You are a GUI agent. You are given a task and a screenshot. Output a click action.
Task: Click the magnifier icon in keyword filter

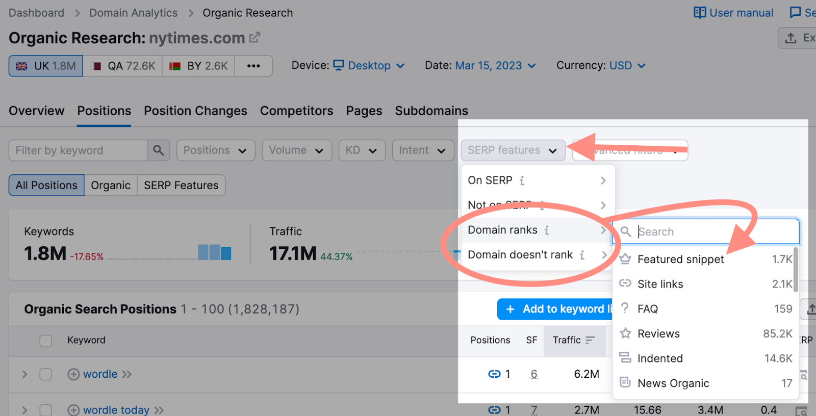[159, 150]
